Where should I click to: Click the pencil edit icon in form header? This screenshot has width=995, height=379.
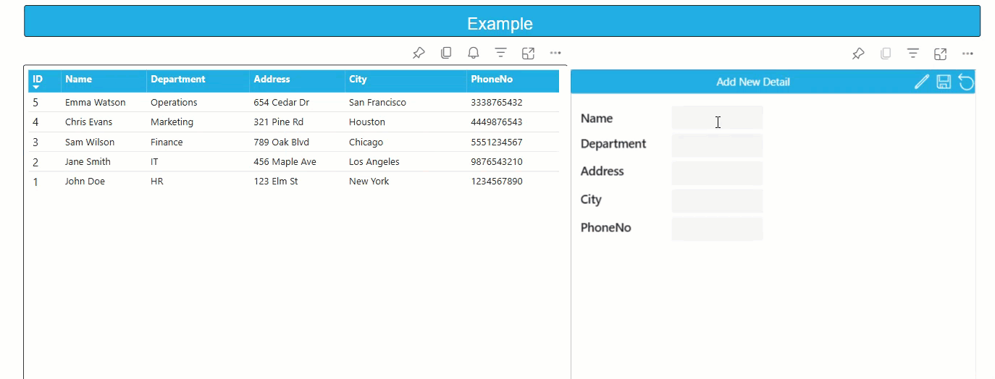pyautogui.click(x=921, y=82)
